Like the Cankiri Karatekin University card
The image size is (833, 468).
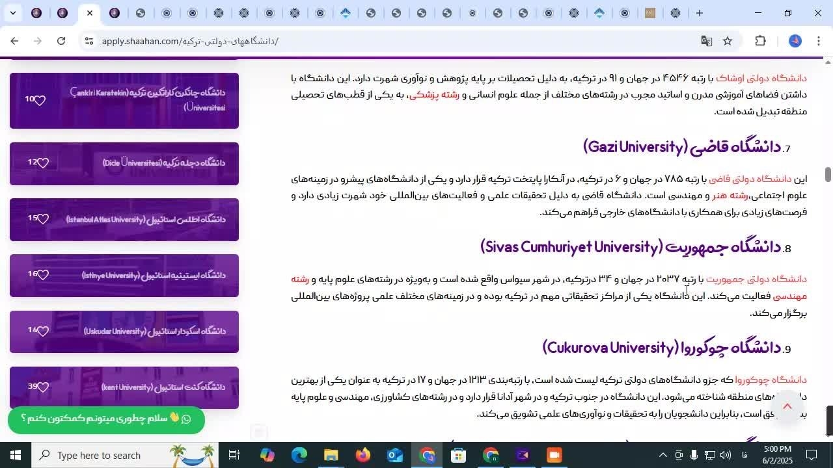click(40, 101)
